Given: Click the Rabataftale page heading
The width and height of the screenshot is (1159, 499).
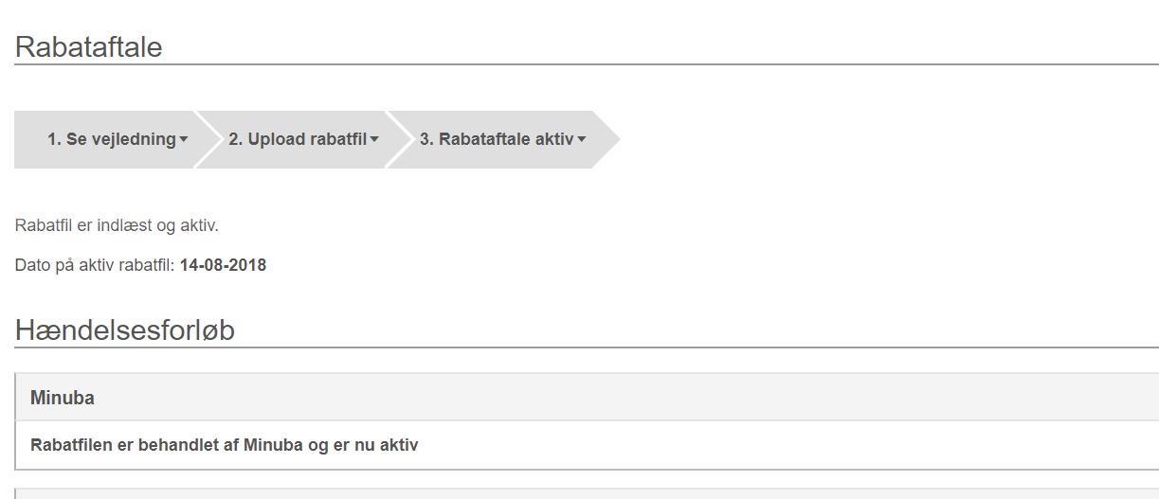Looking at the screenshot, I should point(89,46).
